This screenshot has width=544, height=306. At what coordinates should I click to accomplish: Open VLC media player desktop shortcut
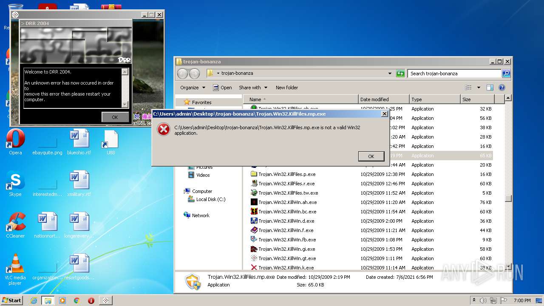tap(15, 269)
